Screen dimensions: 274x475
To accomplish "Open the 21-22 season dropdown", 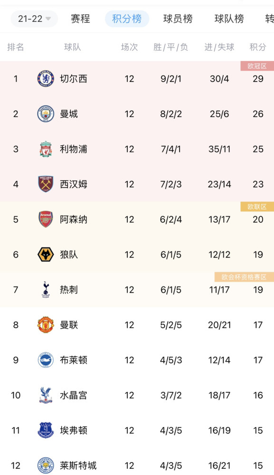I will [34, 19].
